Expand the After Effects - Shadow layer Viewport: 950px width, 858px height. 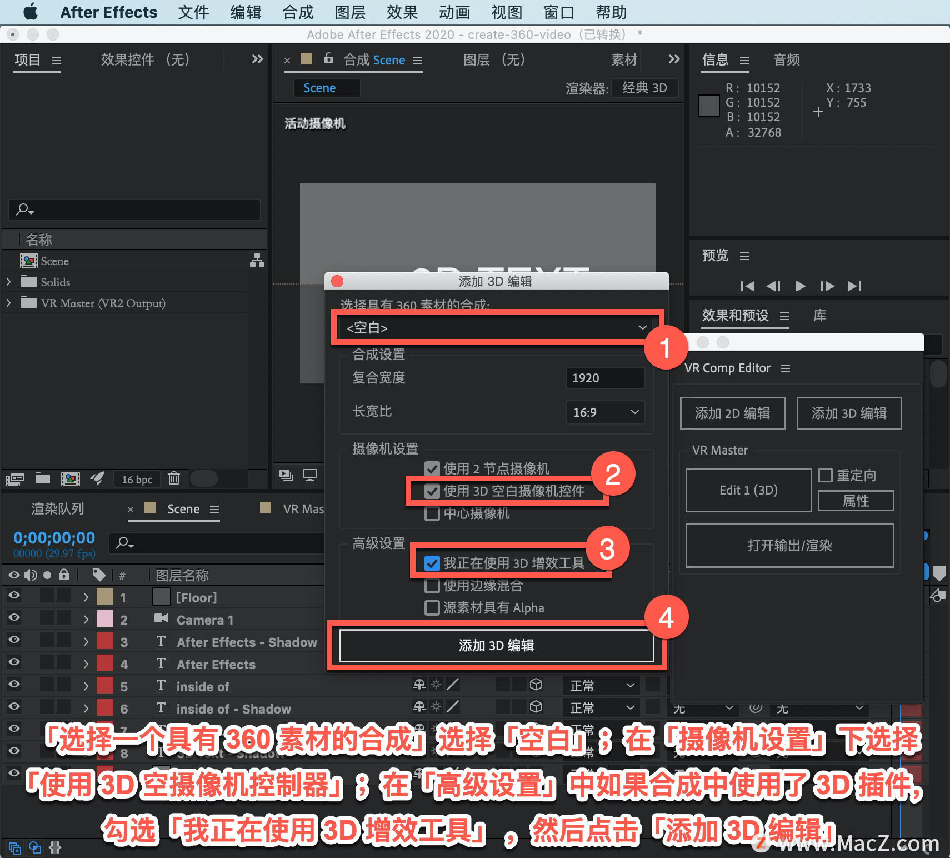(86, 642)
